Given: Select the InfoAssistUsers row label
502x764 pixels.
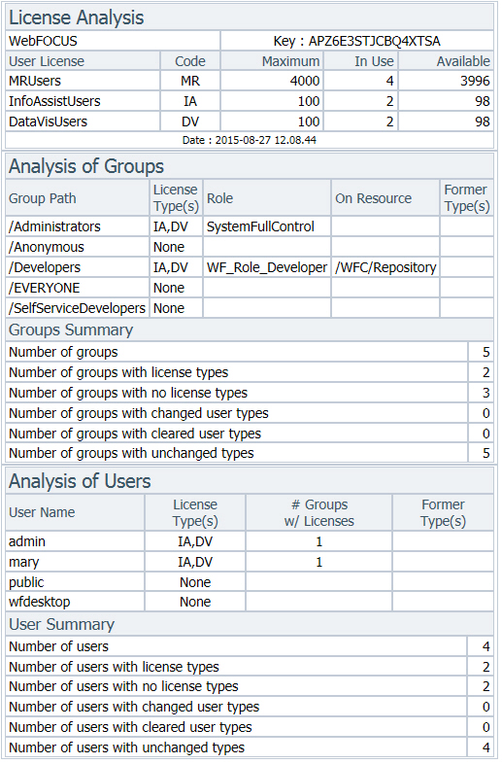Looking at the screenshot, I should [54, 101].
